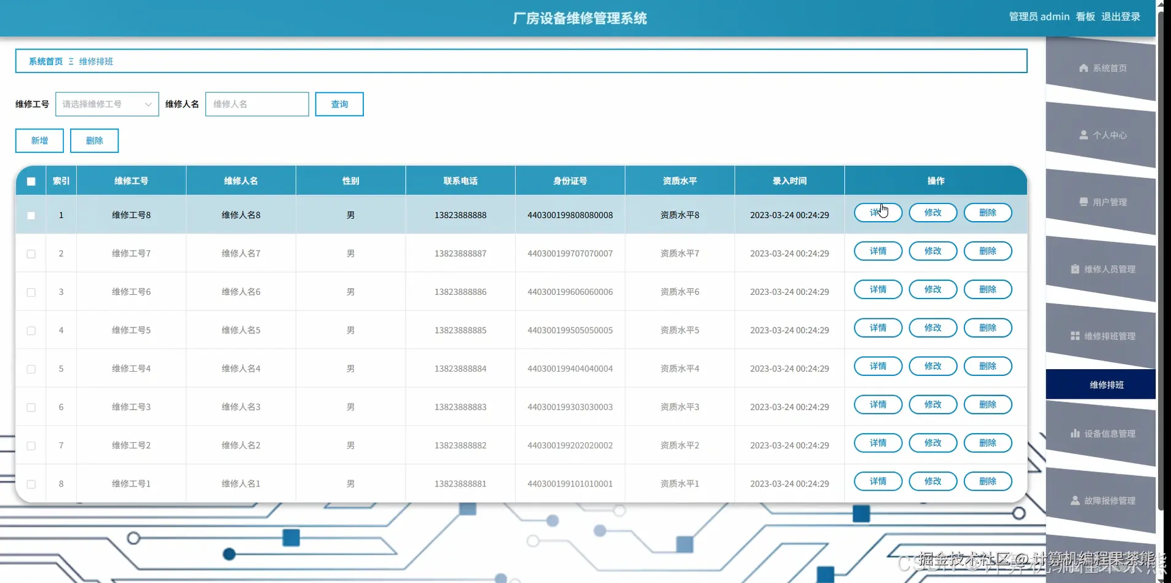The image size is (1171, 583).
Task: Click the 新增 add button
Action: [39, 141]
